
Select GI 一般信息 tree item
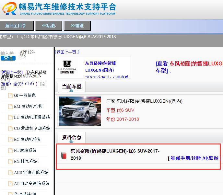[x=25, y=95]
